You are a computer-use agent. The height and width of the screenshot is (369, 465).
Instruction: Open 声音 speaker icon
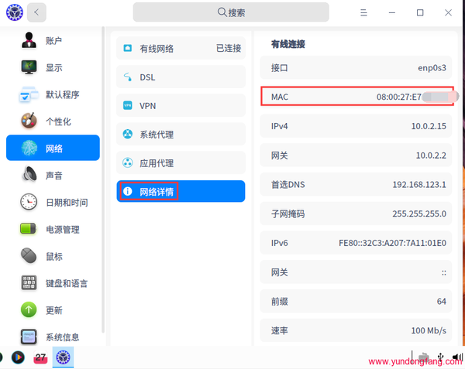tap(29, 175)
